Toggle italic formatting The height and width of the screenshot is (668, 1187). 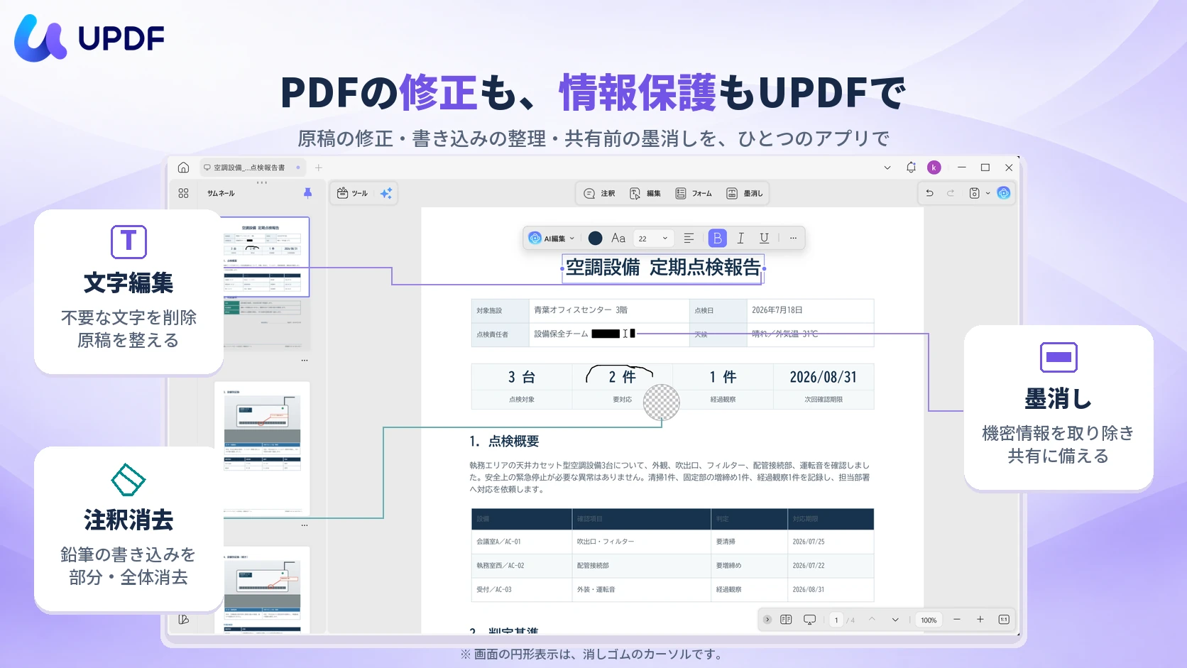[x=740, y=239]
